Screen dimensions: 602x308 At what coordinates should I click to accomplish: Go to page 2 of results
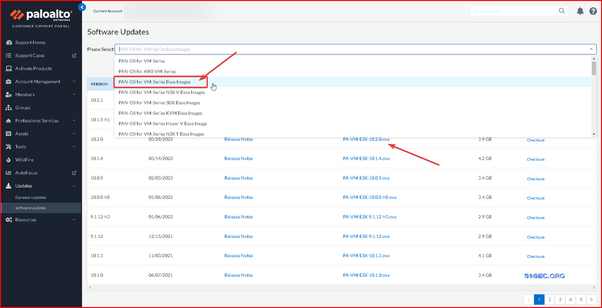550,300
